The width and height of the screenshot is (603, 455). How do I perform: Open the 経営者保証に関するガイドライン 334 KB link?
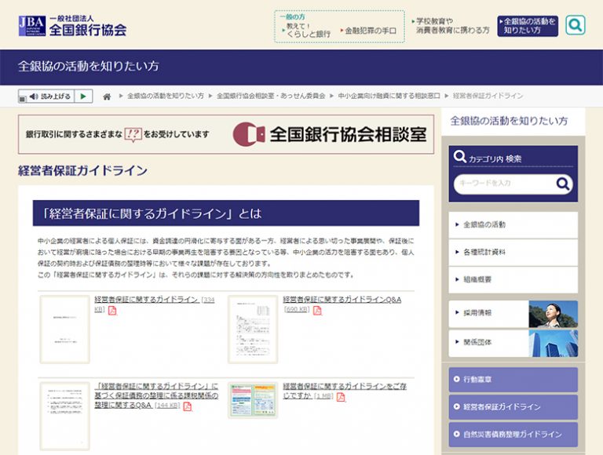[146, 300]
